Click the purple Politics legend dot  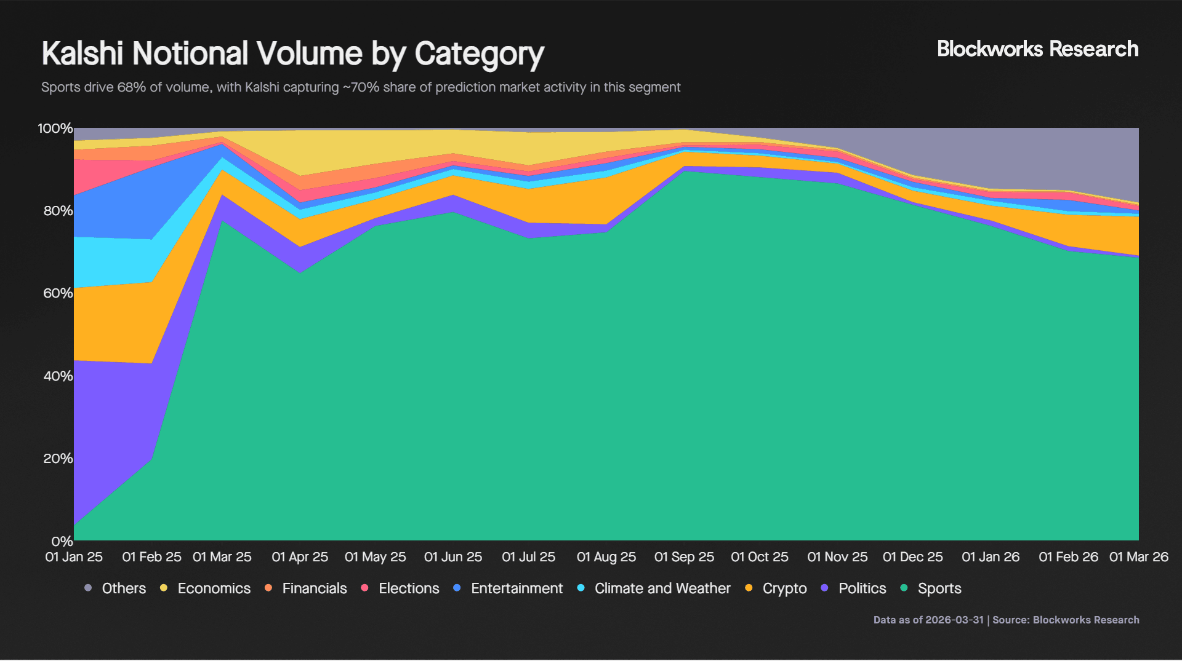[x=824, y=588]
